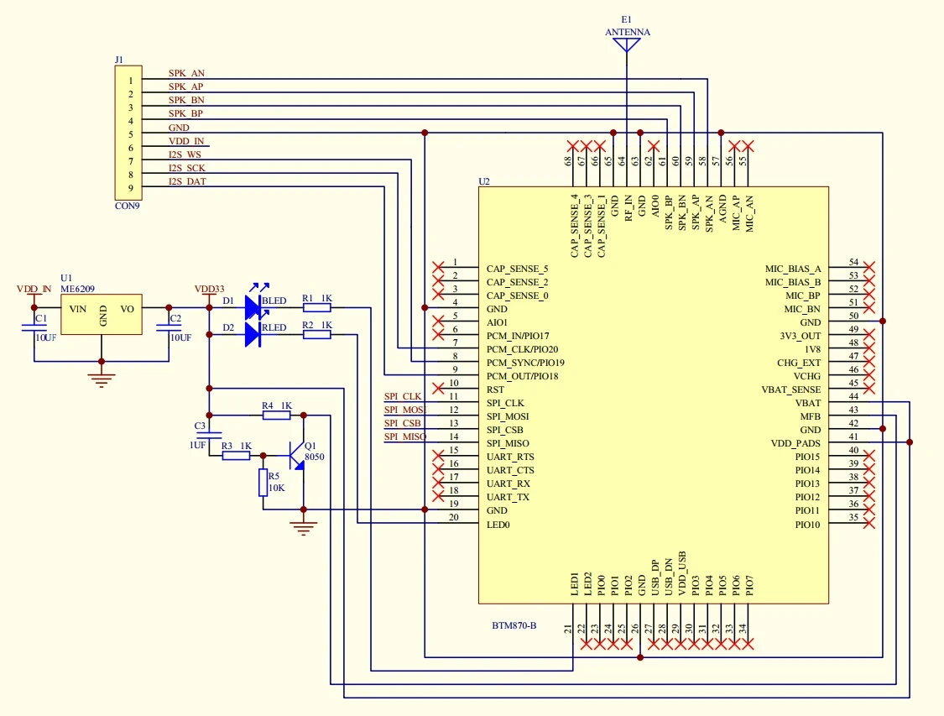Viewport: 944px width, 716px height.
Task: Select the ground symbol below Q1 transistor
Action: [304, 529]
